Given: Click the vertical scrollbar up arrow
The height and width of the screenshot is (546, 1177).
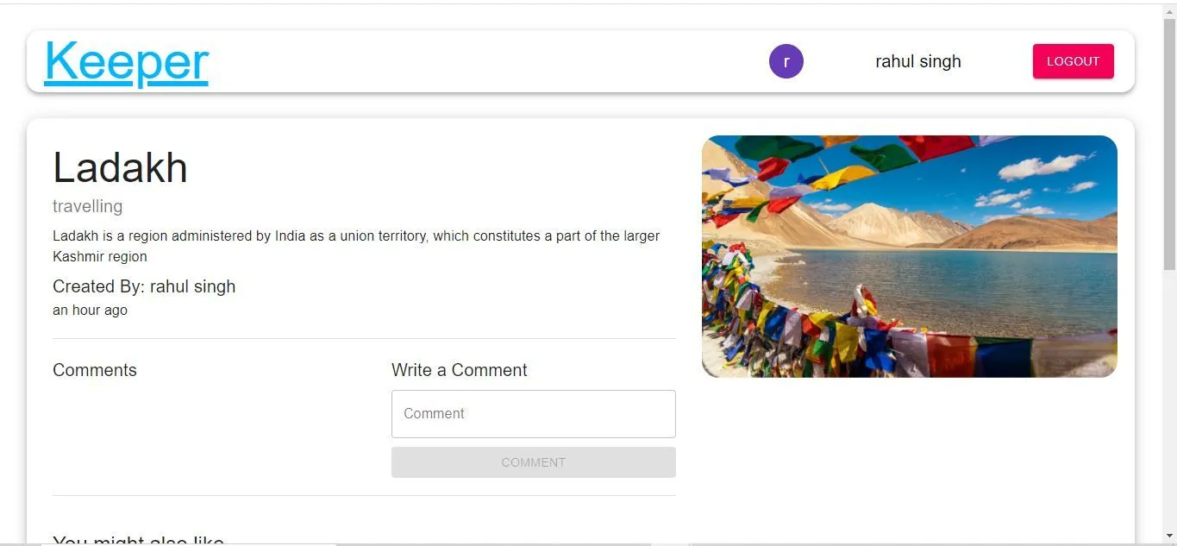Looking at the screenshot, I should tap(1169, 10).
